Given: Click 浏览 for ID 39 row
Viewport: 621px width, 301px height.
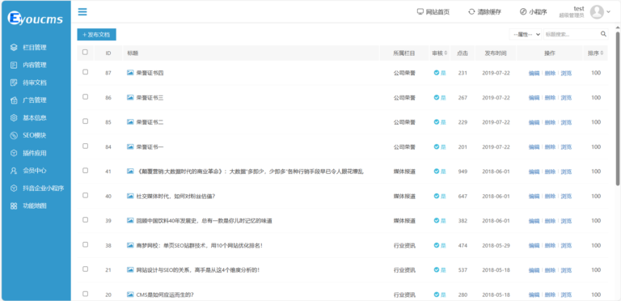Looking at the screenshot, I should pos(566,221).
